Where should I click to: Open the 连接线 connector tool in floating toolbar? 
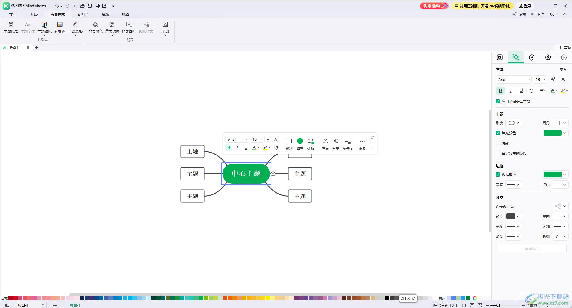point(347,144)
